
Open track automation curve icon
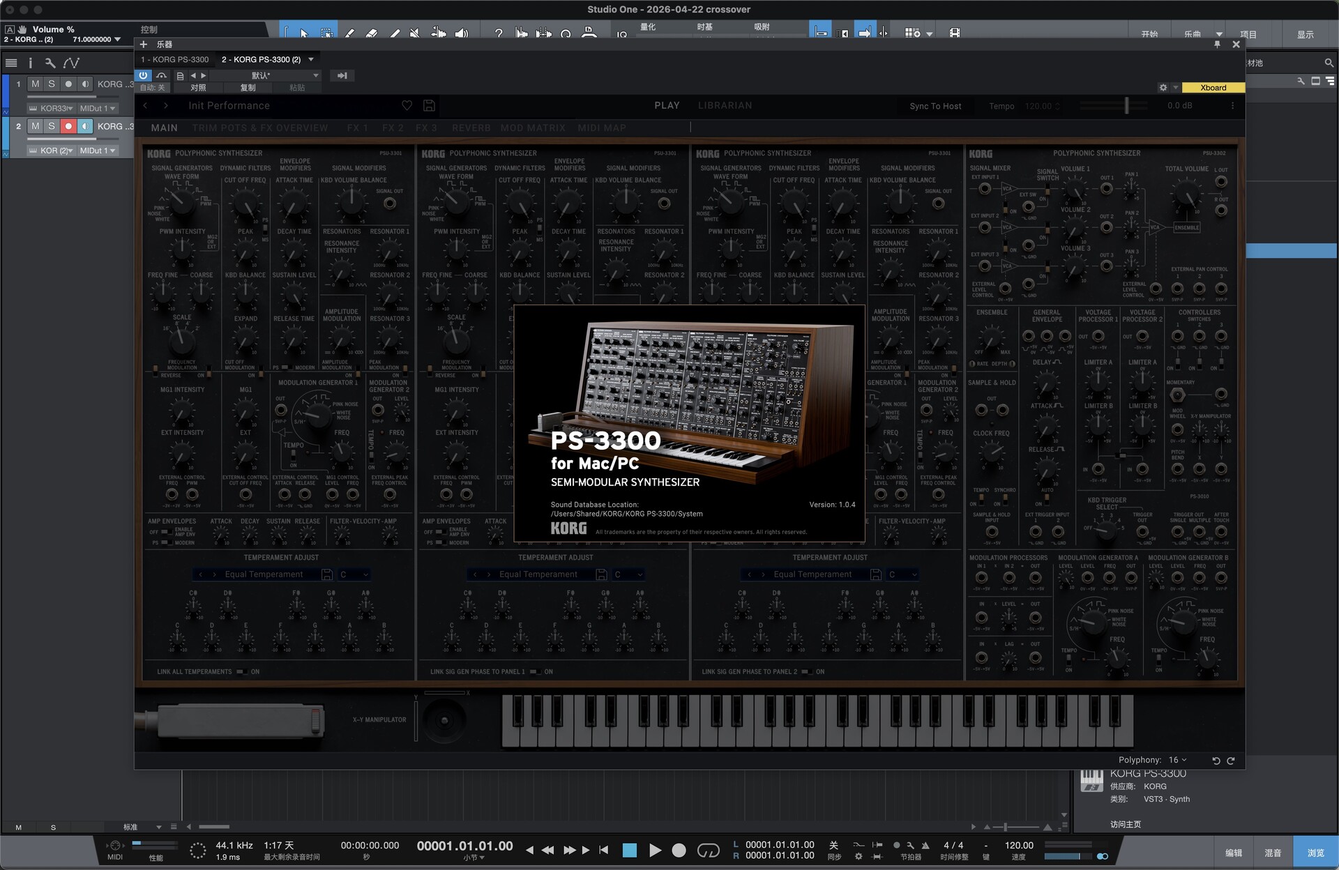(71, 63)
